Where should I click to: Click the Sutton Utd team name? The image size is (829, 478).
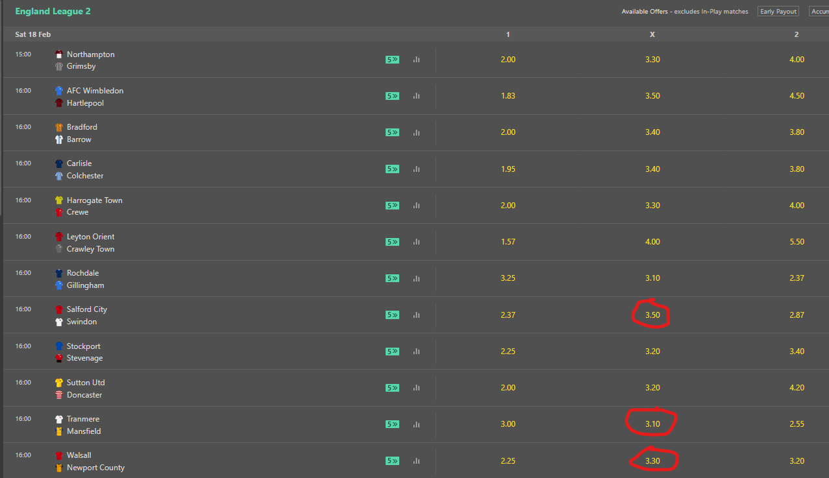[x=86, y=383]
